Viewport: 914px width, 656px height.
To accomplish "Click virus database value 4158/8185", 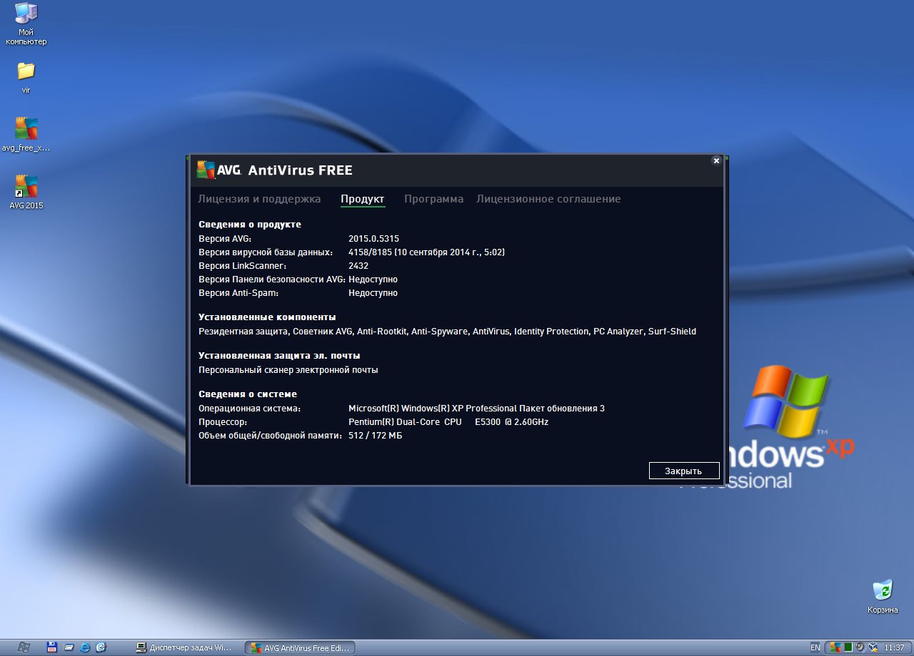I will coord(427,252).
